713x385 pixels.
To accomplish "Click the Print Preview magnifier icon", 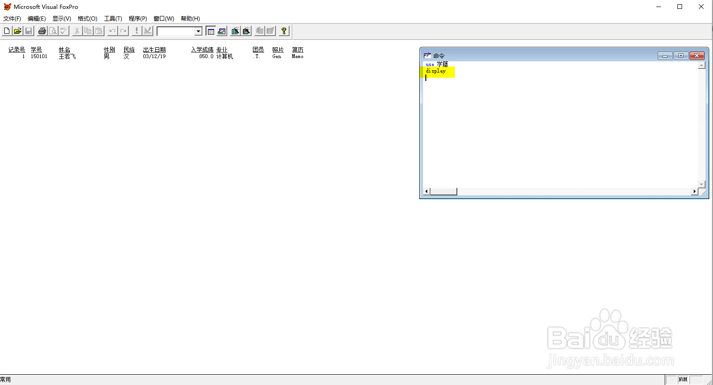I will [53, 31].
